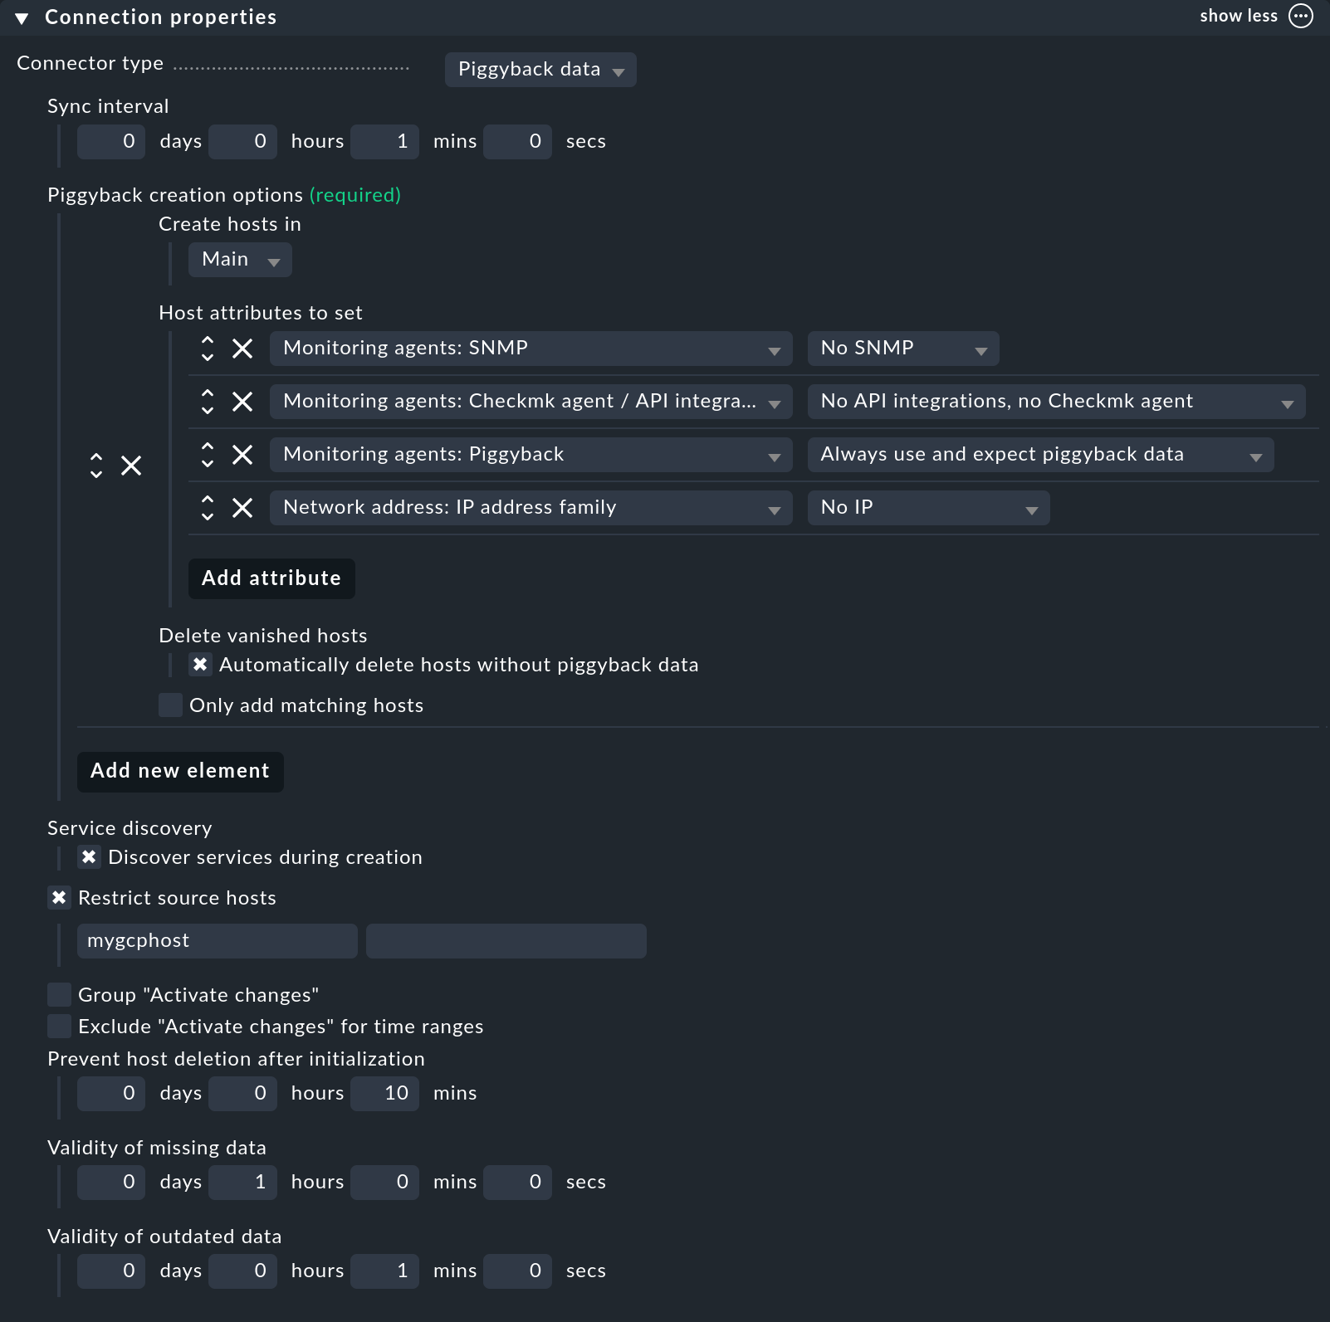Remove the Checkmk agent / API integrations attribute

tap(242, 402)
